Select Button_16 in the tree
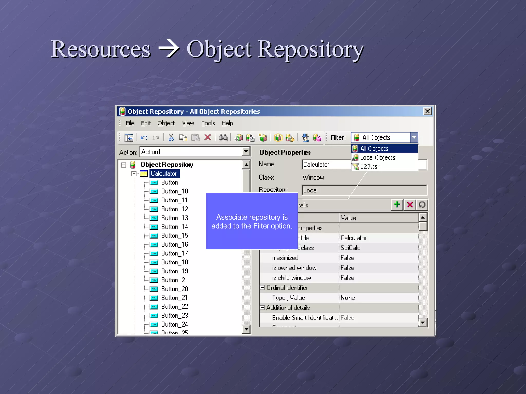The height and width of the screenshot is (394, 526). [175, 244]
